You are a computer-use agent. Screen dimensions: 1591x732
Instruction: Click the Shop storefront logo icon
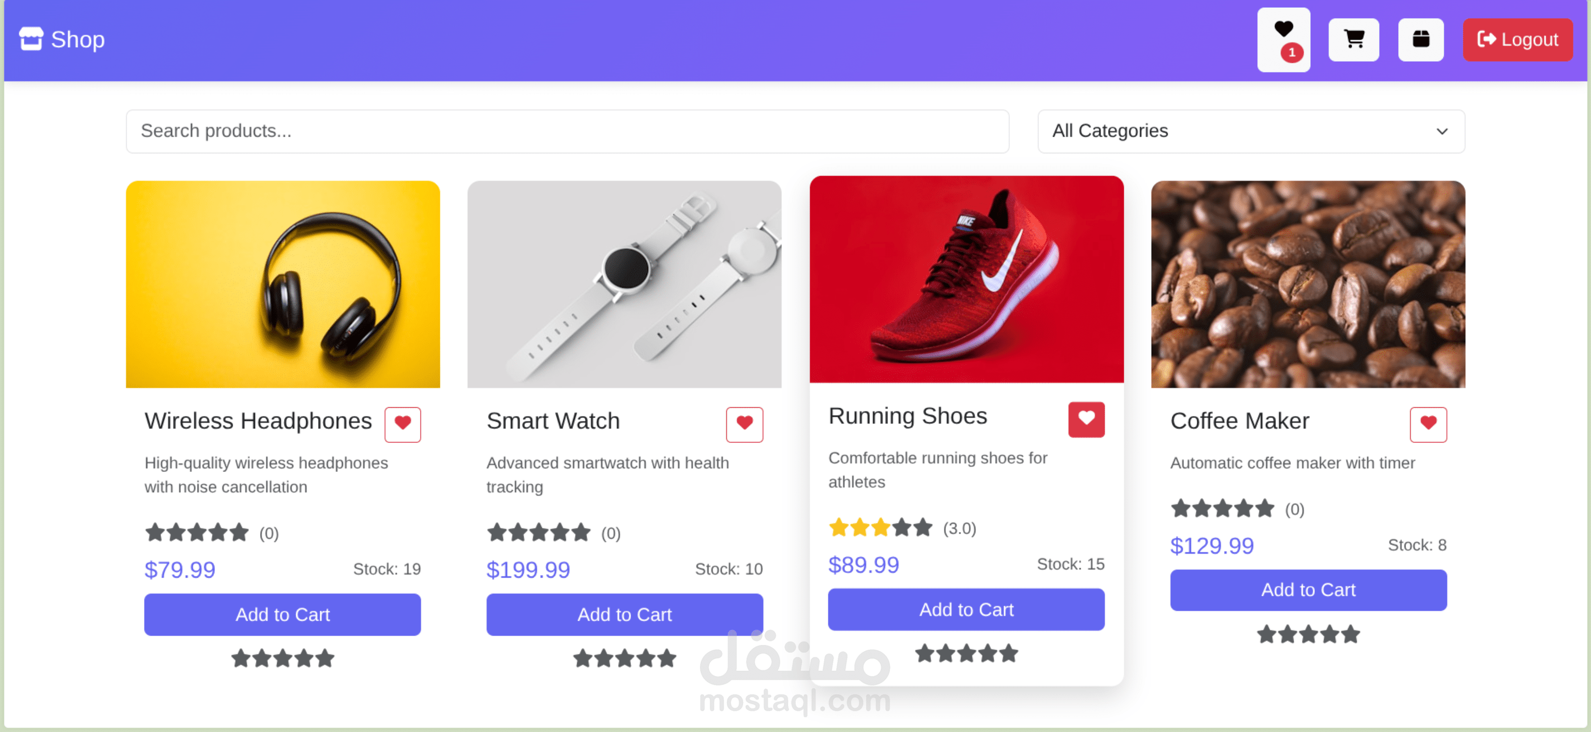[x=31, y=39]
